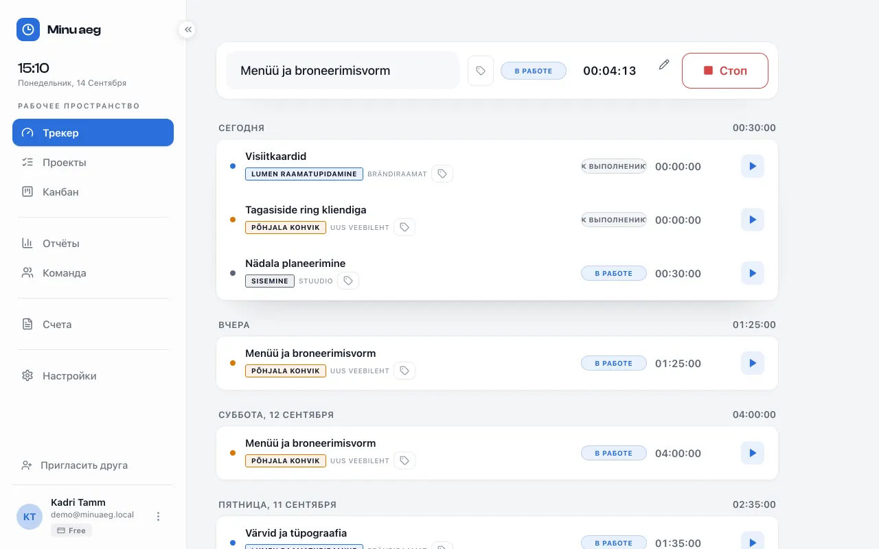Viewport: 879px width, 549px height.
Task: Click the СЕГОДНЯ section header
Action: (242, 128)
